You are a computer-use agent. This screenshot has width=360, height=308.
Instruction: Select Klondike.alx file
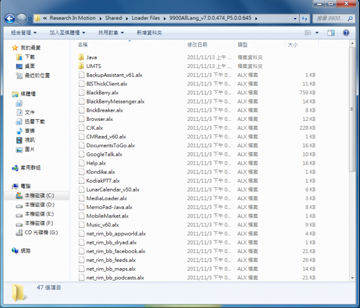pos(101,172)
